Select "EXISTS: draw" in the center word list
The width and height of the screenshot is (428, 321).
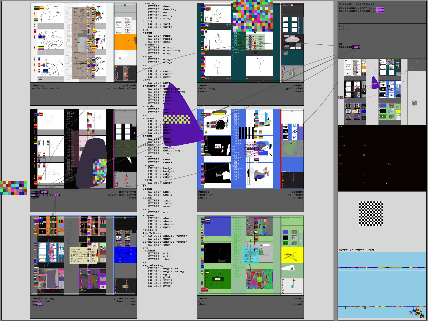(159, 6)
